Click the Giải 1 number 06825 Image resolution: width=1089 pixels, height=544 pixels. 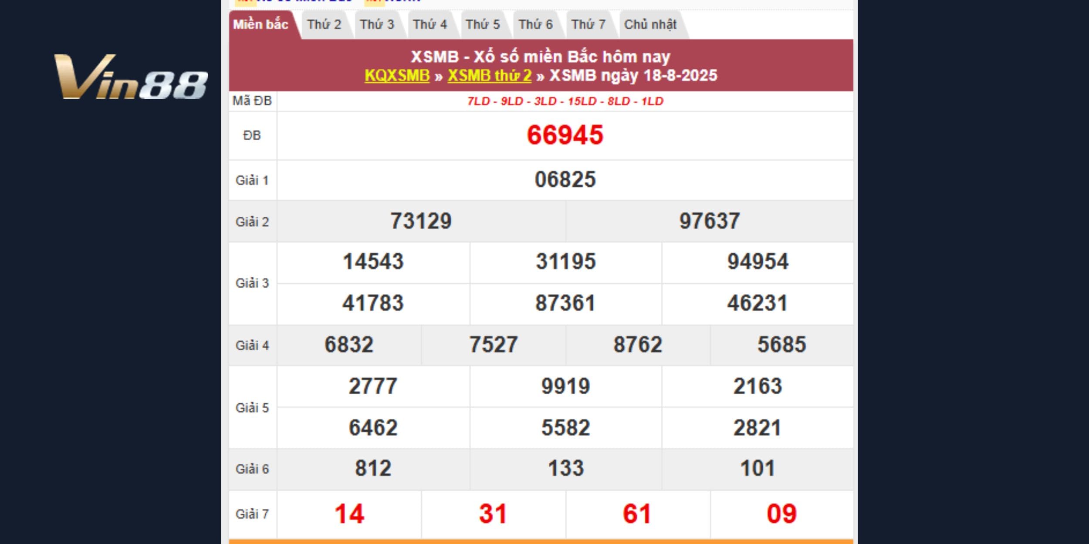click(565, 180)
